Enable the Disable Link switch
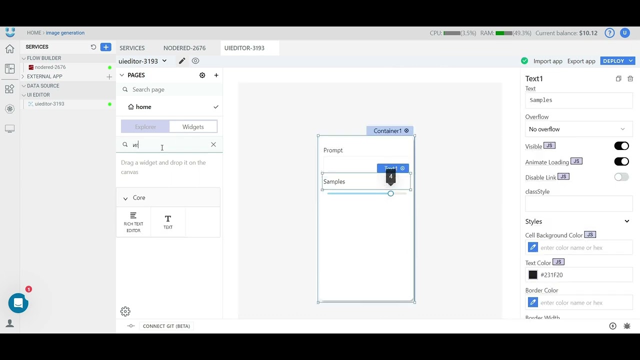 click(x=621, y=177)
